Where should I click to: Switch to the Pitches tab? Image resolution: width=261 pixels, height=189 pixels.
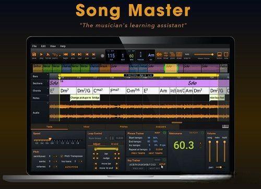[x=124, y=127]
